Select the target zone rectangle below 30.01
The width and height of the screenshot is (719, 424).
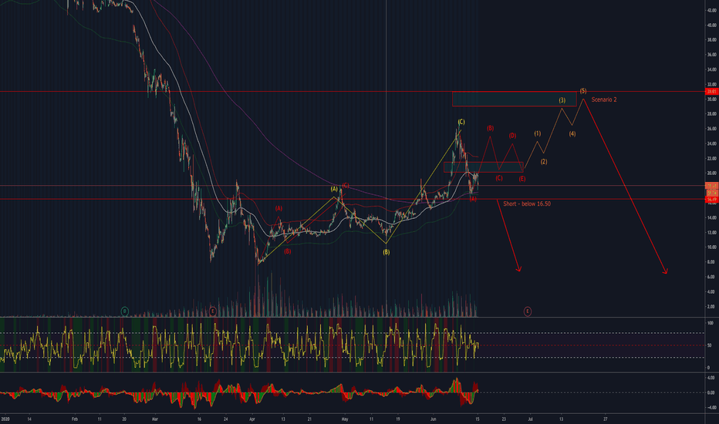tap(514, 99)
